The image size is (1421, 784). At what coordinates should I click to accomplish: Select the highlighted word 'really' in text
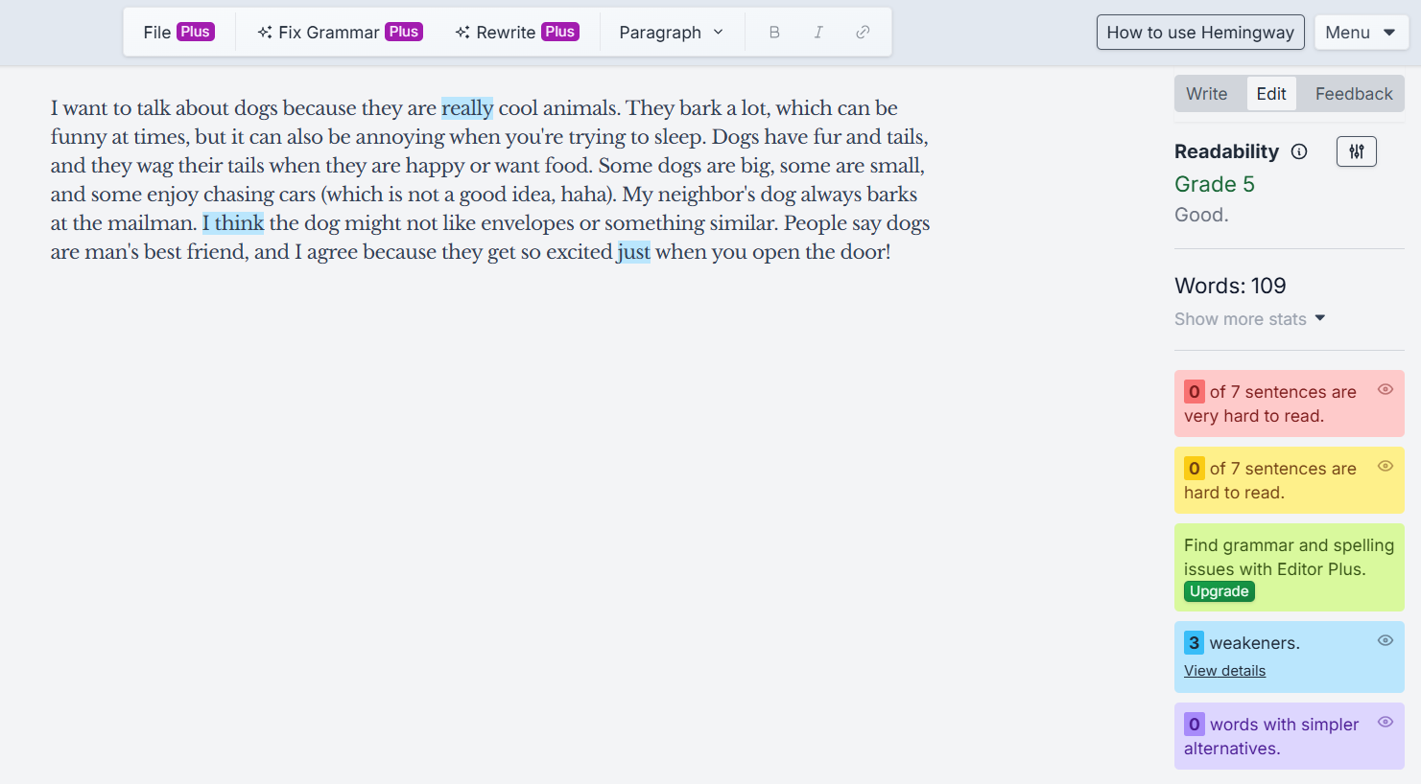tap(466, 107)
